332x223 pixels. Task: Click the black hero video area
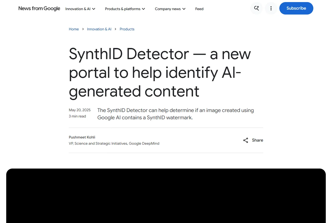tap(166, 196)
